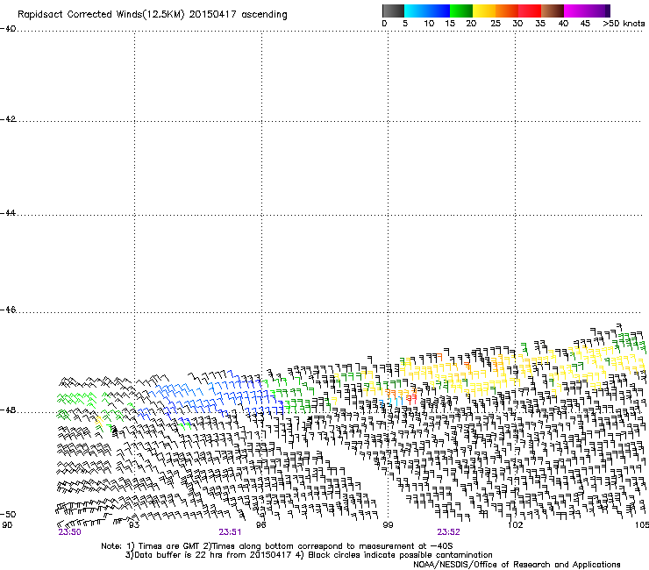Viewport: 649px width, 570px height.
Task: Click the green 15-20 knots color band
Action: click(x=461, y=11)
